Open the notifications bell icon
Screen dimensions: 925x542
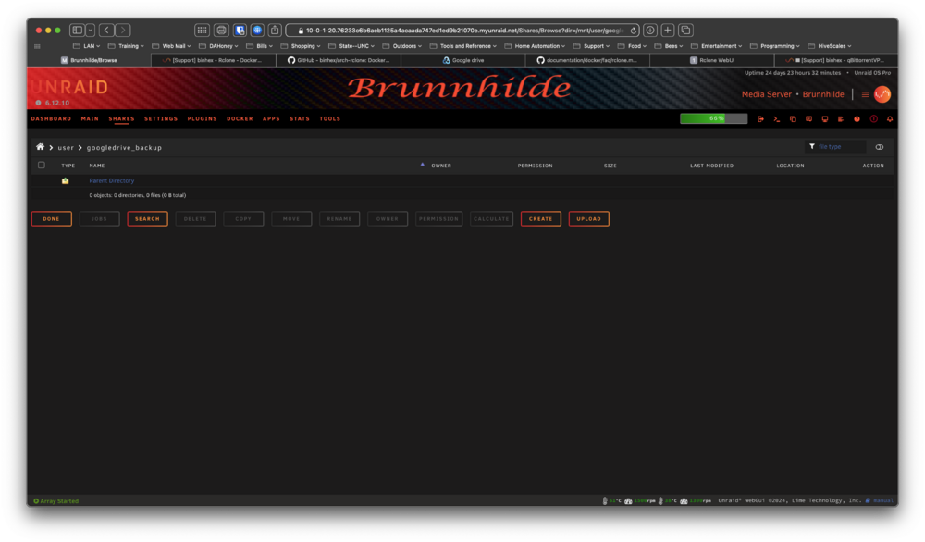pos(890,119)
